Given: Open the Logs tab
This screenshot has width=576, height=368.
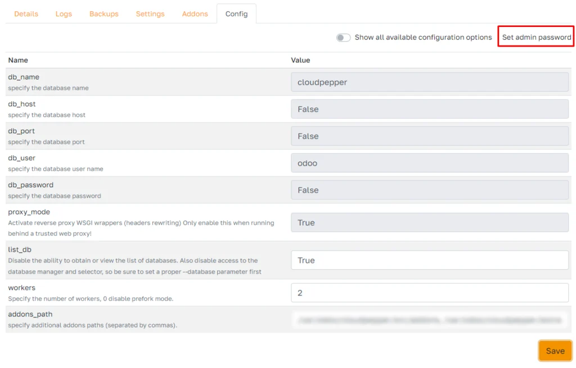Looking at the screenshot, I should click(x=63, y=14).
